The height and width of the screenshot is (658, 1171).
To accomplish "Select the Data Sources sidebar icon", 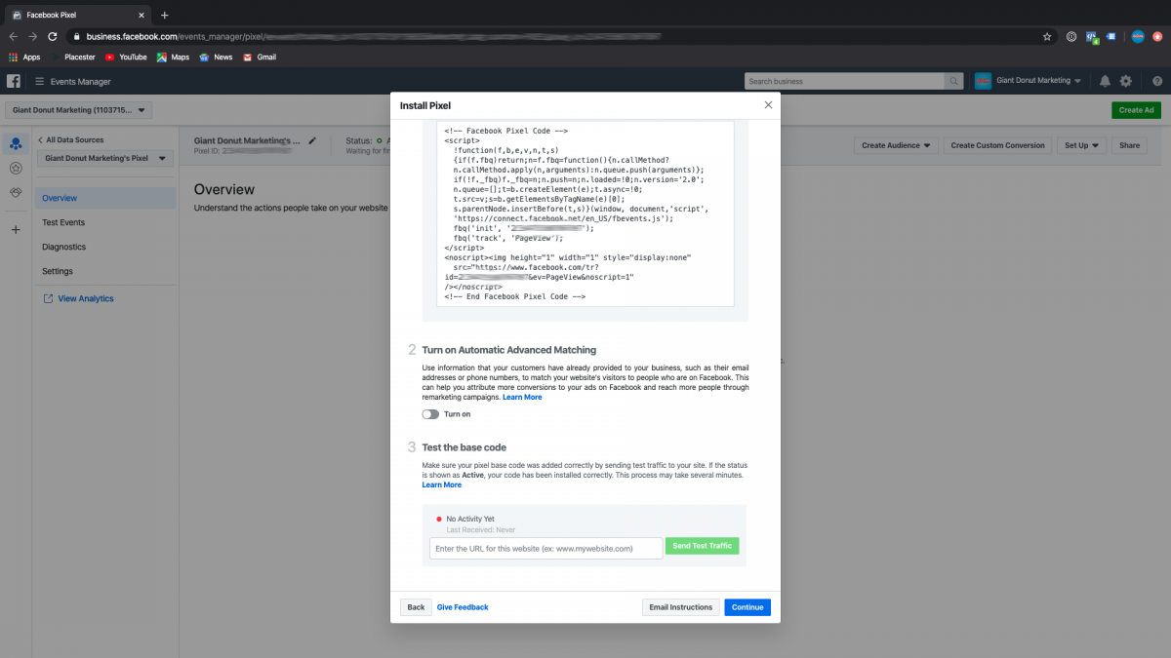I will pyautogui.click(x=16, y=144).
